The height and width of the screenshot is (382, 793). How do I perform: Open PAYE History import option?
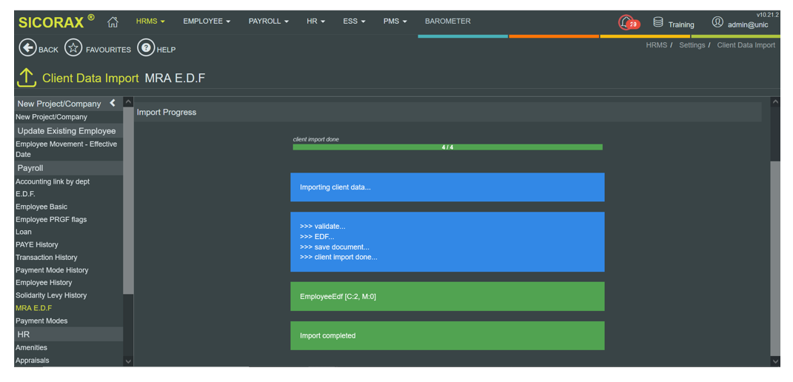pos(37,244)
